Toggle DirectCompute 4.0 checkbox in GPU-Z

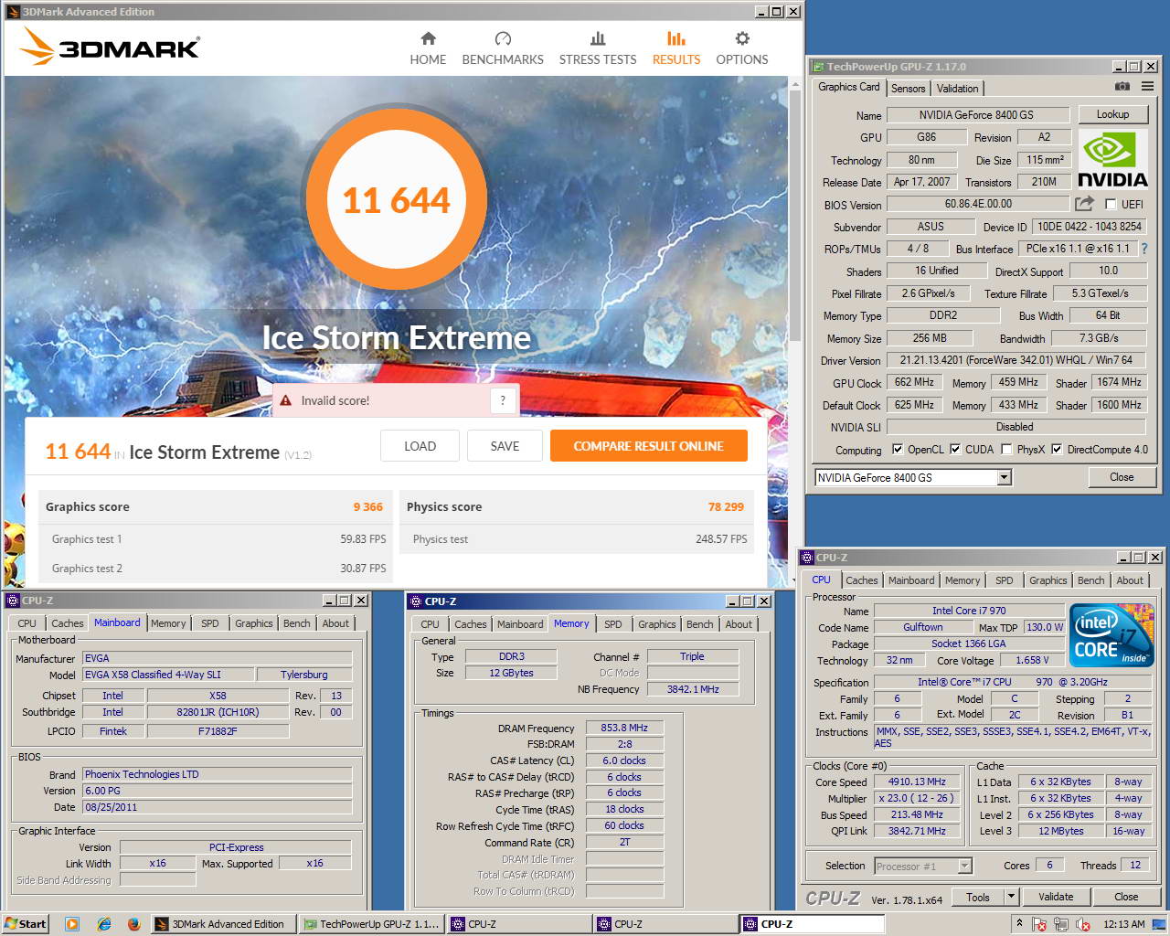[1057, 449]
